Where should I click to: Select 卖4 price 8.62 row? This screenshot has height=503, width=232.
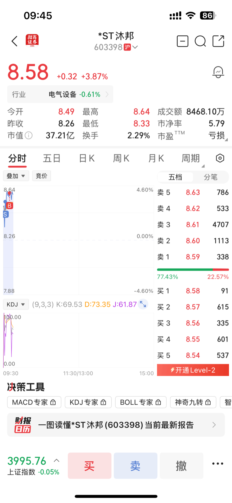193,208
